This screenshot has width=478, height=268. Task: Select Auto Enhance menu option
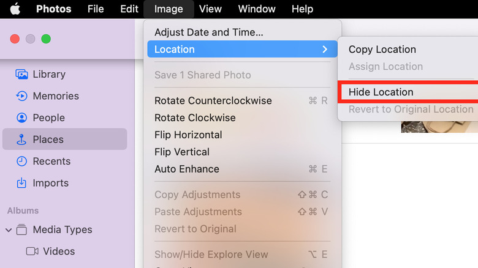click(x=187, y=169)
